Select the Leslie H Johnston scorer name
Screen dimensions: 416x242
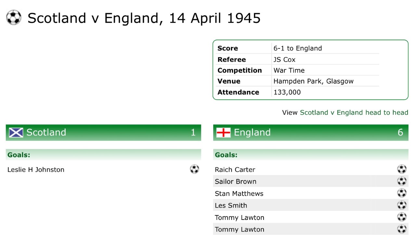coord(36,170)
